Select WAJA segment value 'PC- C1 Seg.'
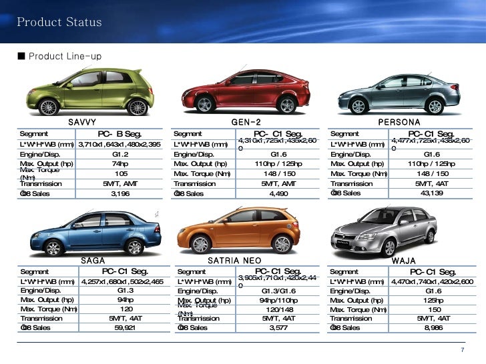Viewport: 486px width, 364px height. [433, 272]
